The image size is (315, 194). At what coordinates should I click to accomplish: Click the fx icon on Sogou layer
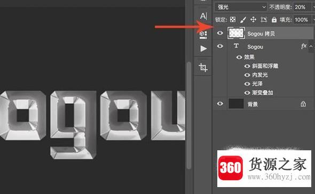click(x=304, y=46)
